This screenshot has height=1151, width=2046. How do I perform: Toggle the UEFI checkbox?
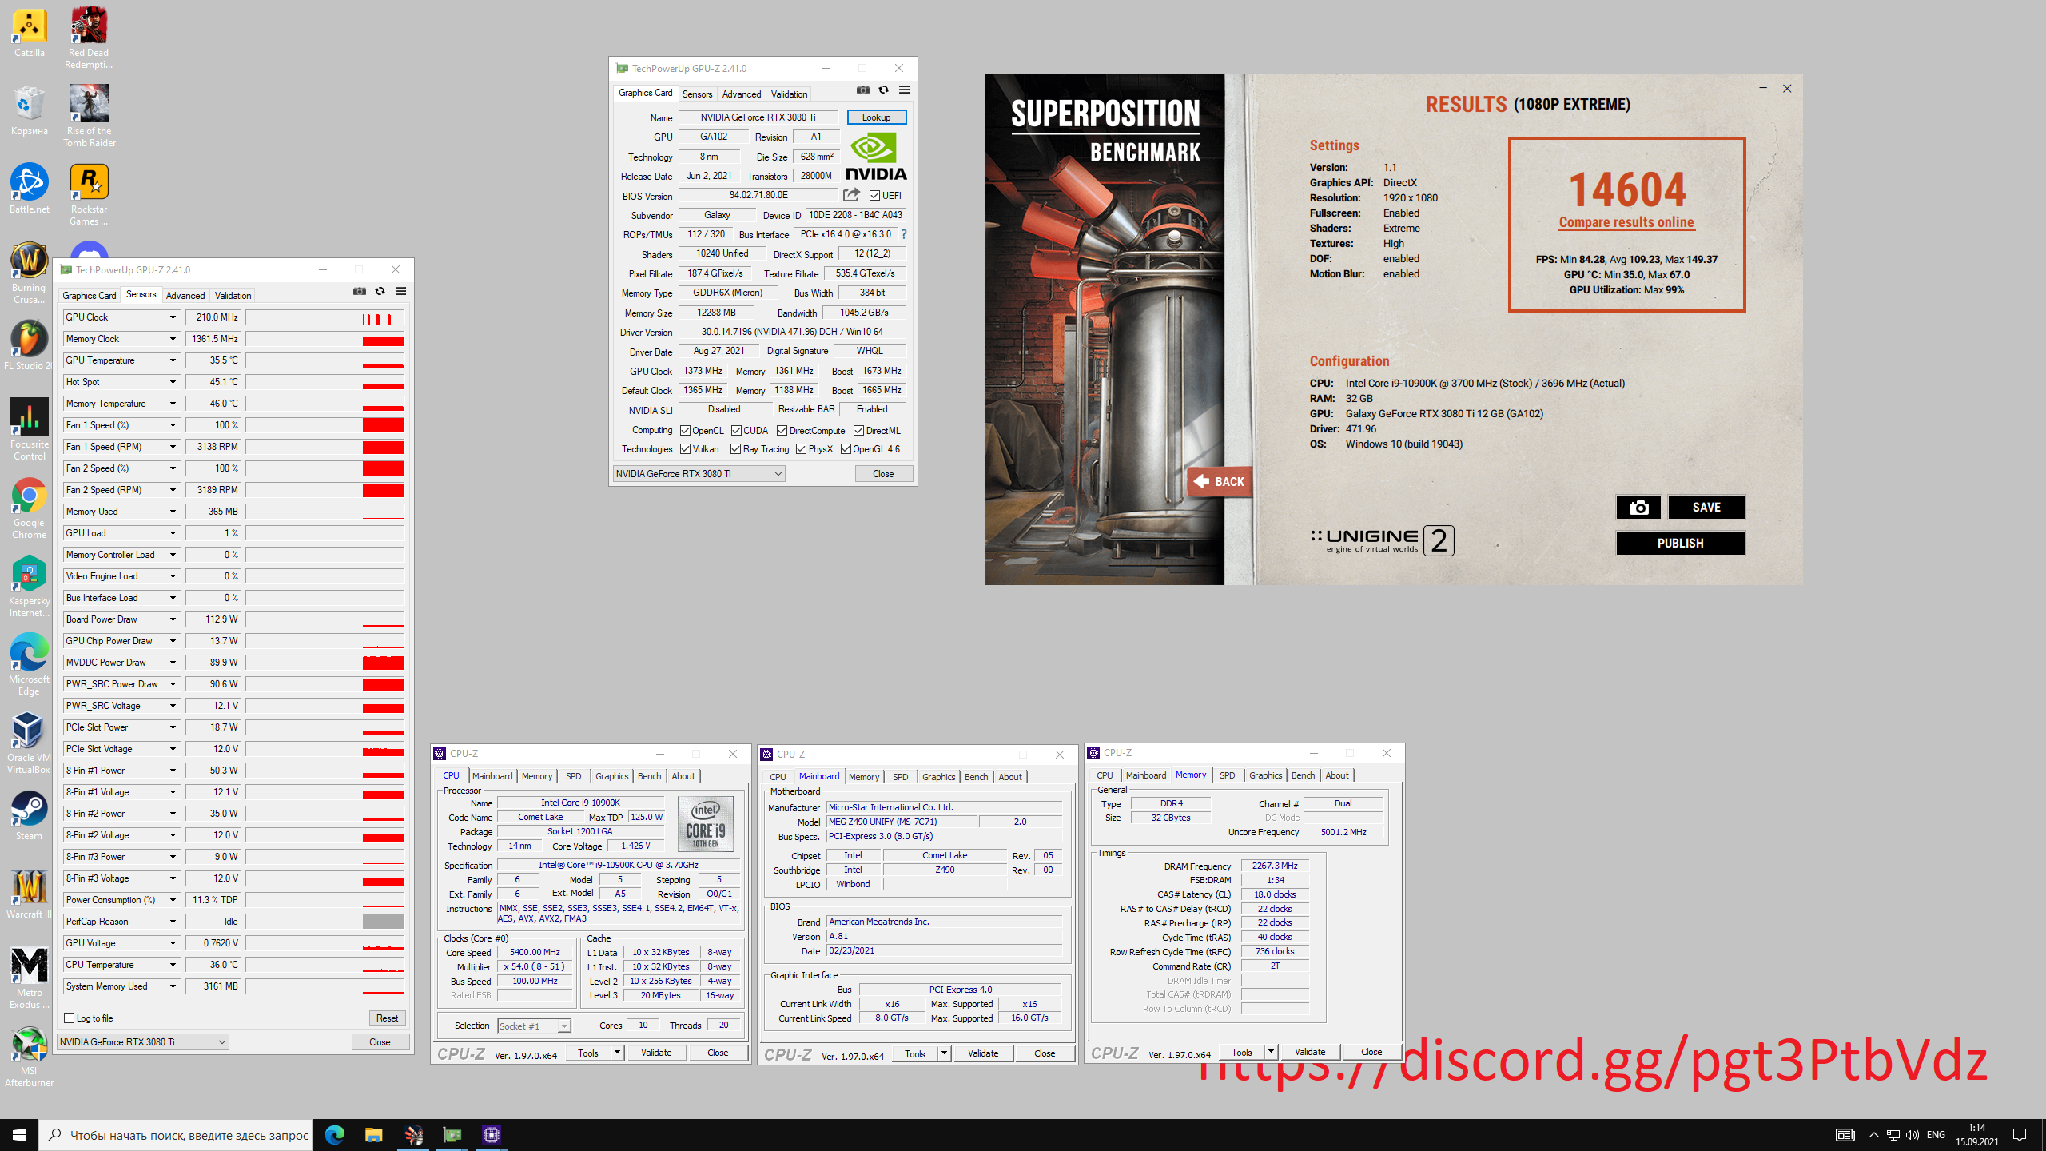point(874,195)
